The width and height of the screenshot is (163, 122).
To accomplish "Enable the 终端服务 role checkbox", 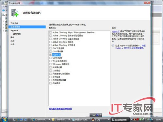I will click(51, 83).
